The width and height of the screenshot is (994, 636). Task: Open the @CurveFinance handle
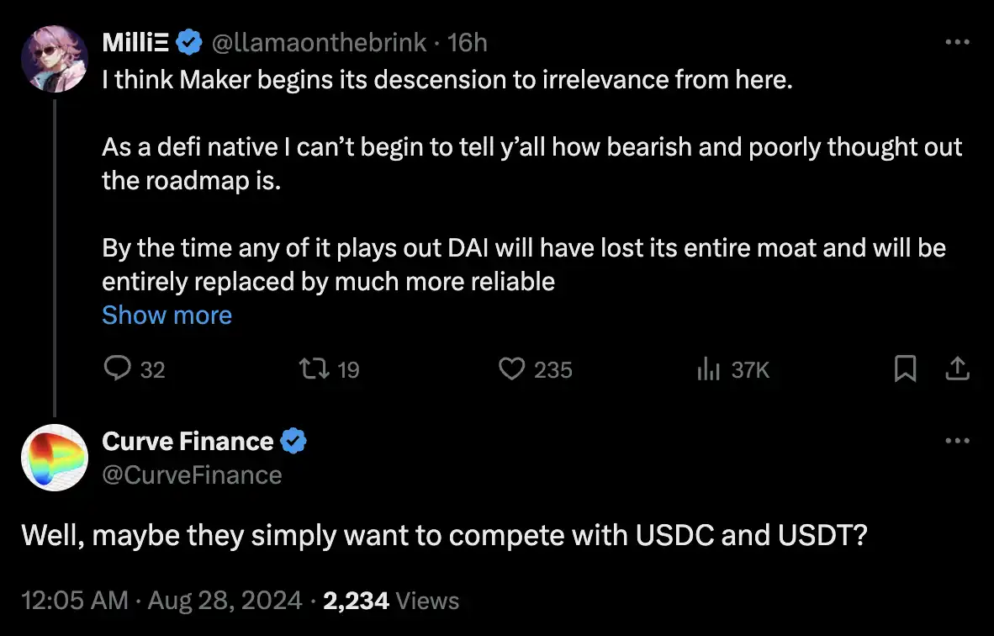(x=192, y=475)
